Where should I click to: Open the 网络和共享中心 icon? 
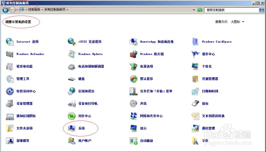coord(134,116)
